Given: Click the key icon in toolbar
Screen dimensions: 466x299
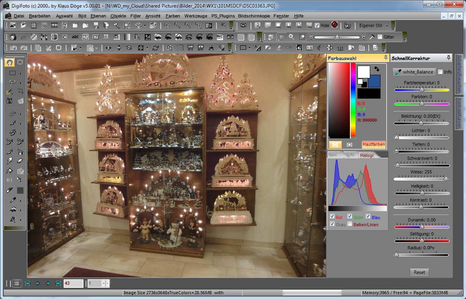Looking at the screenshot, I should (x=116, y=25).
